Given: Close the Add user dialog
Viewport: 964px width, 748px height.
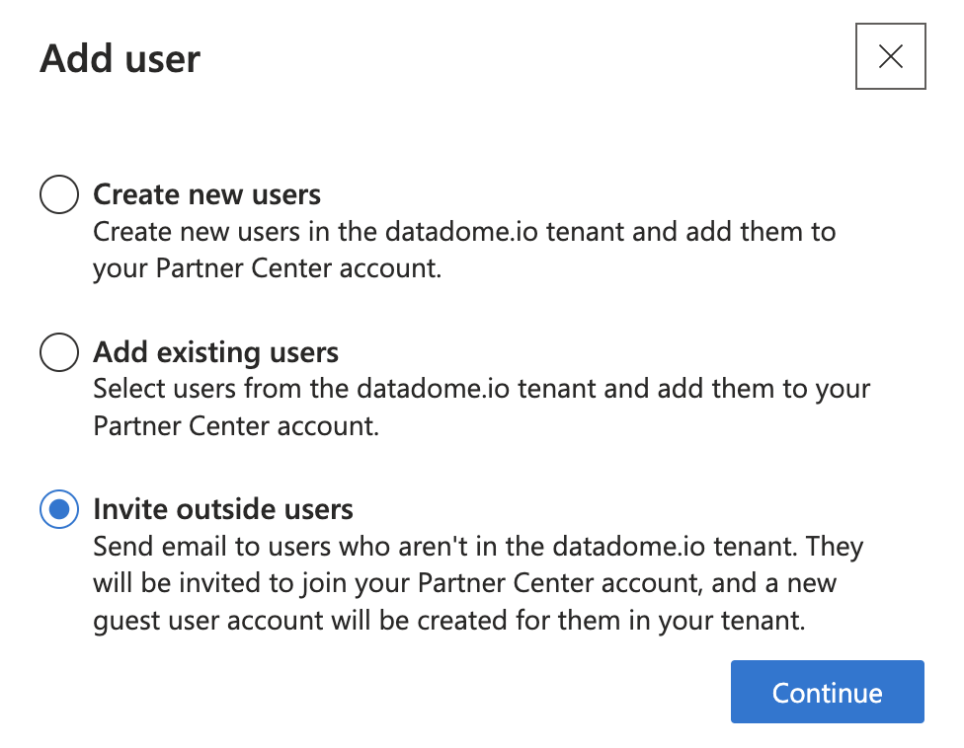Looking at the screenshot, I should pos(890,56).
